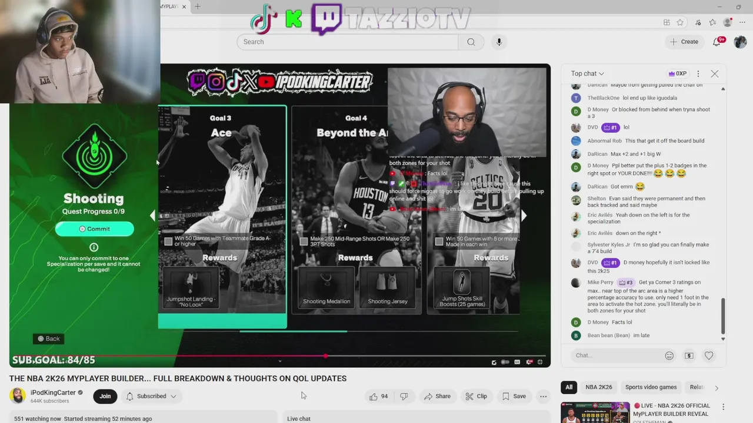
Task: Save video to a playlist
Action: (x=513, y=397)
